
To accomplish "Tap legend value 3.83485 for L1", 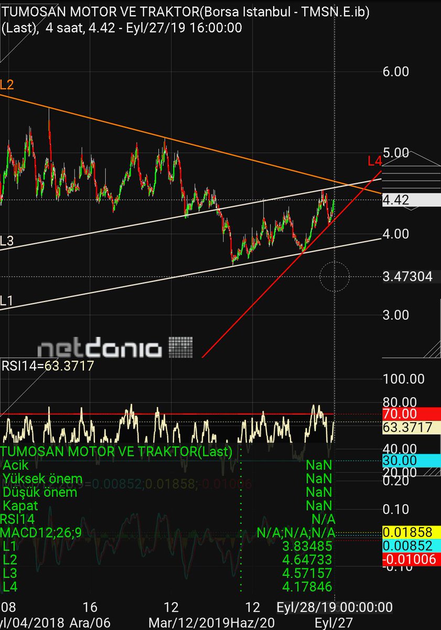I will 308,547.
